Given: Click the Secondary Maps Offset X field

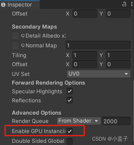Looking at the screenshot, I should click(x=85, y=64).
